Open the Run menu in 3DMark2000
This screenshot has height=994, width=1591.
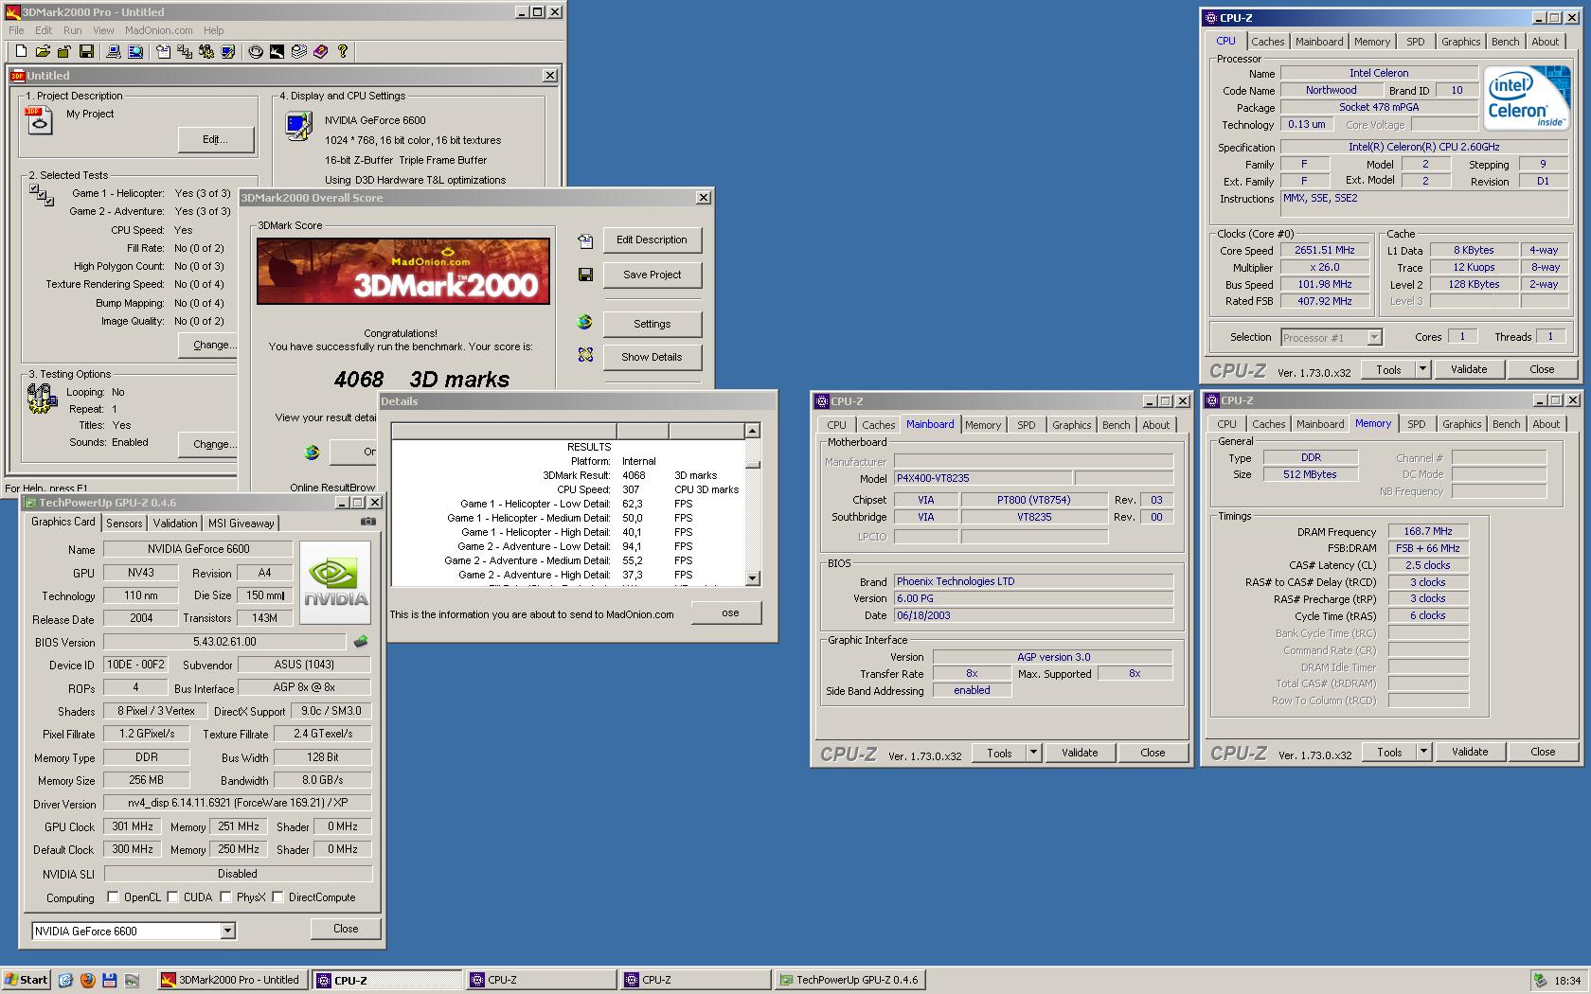point(72,30)
